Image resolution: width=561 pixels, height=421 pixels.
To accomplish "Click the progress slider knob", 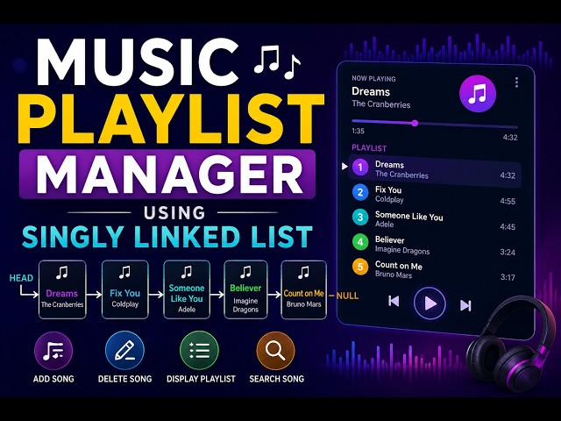I will coord(415,123).
